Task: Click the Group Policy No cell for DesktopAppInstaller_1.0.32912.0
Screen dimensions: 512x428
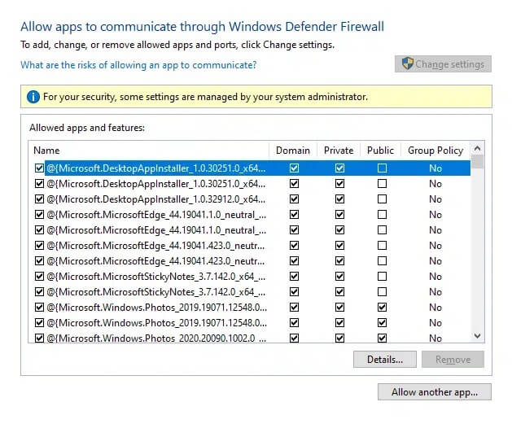Action: pyautogui.click(x=435, y=199)
